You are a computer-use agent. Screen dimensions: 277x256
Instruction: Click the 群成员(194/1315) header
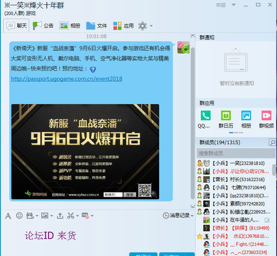[220, 143]
